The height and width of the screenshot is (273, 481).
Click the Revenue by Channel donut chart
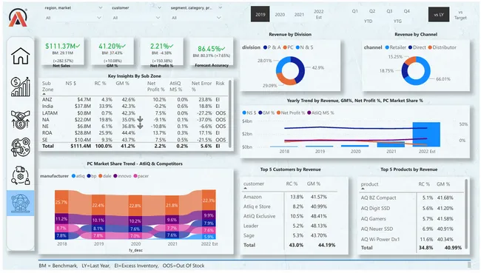[416, 71]
